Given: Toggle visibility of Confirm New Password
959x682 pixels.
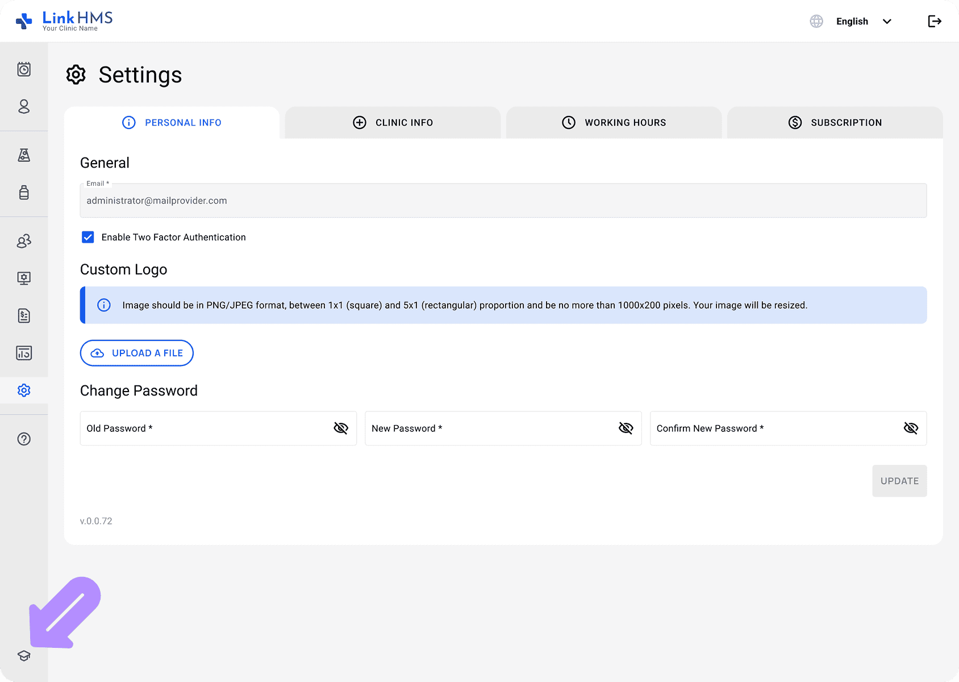Looking at the screenshot, I should 911,428.
